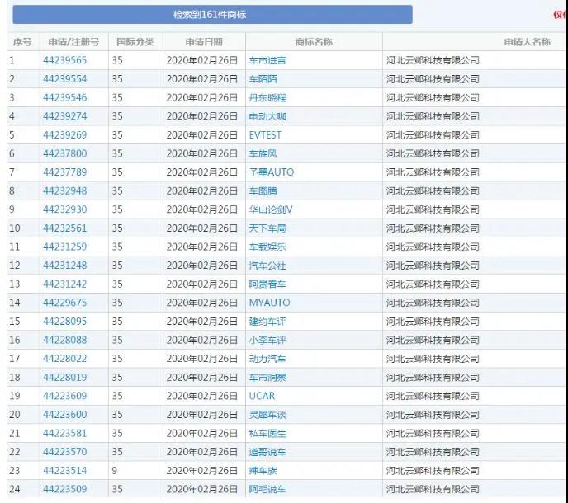
Task: Click the 申请/注册号 column header
Action: coord(73,42)
